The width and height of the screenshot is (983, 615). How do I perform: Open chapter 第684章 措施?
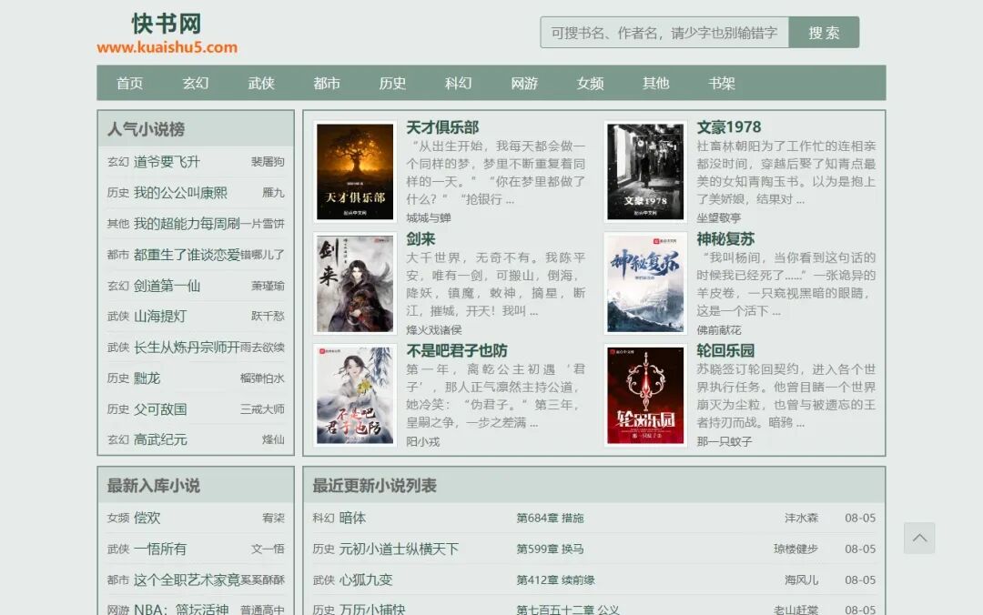(x=550, y=518)
